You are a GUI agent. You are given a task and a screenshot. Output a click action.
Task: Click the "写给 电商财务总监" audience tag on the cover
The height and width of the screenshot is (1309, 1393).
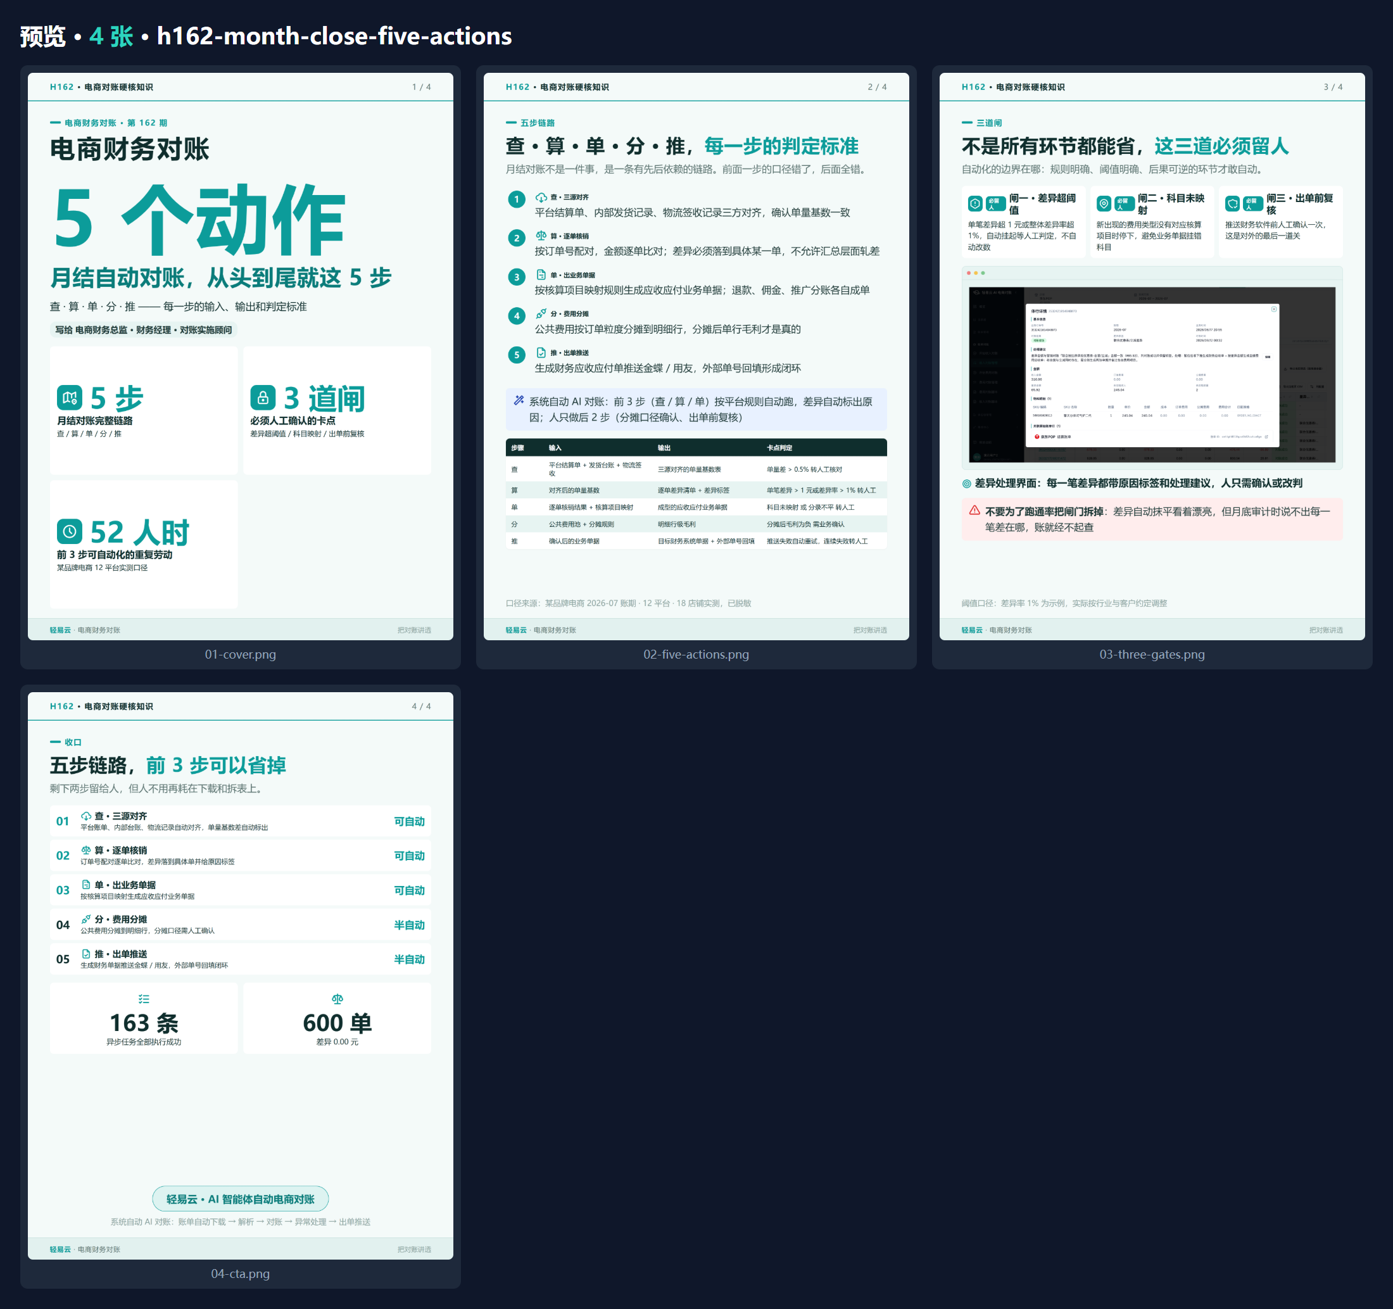(144, 330)
